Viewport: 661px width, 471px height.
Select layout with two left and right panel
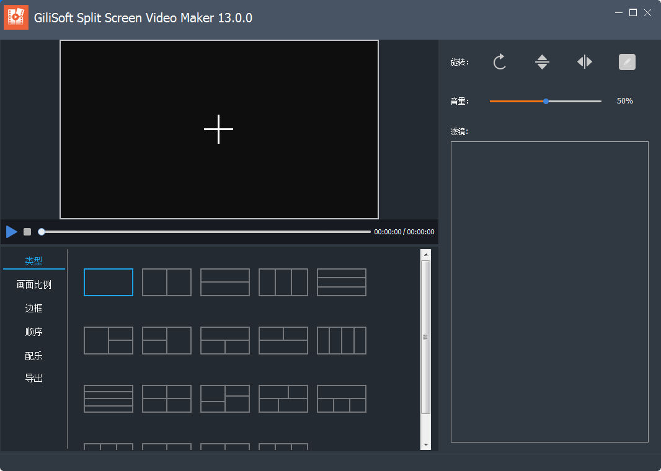click(x=167, y=340)
